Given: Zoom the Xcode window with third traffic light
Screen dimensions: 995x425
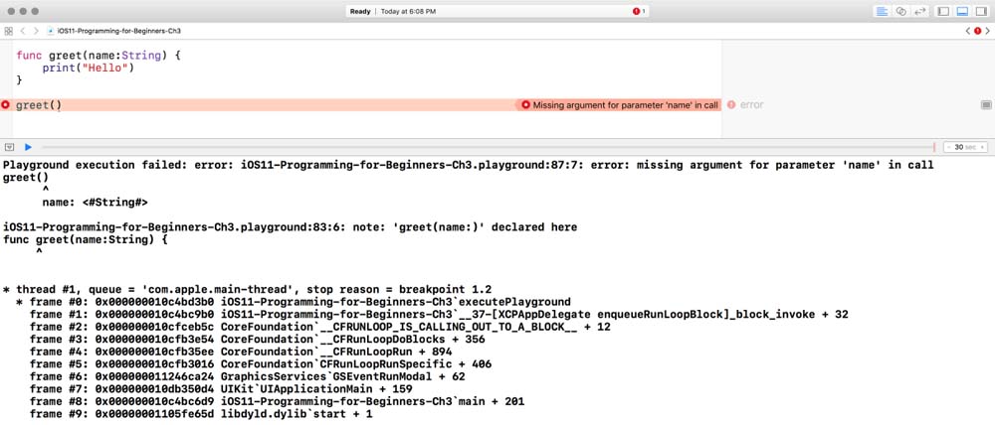Looking at the screenshot, I should pyautogui.click(x=35, y=11).
